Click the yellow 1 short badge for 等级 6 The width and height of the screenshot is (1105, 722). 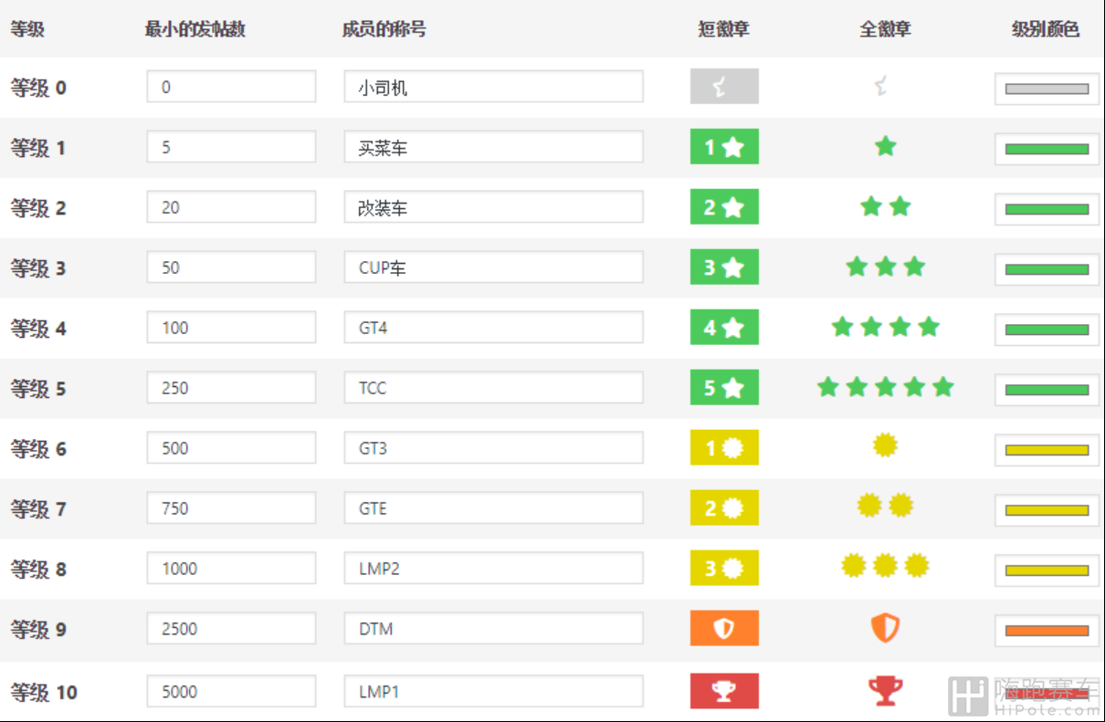click(x=724, y=448)
